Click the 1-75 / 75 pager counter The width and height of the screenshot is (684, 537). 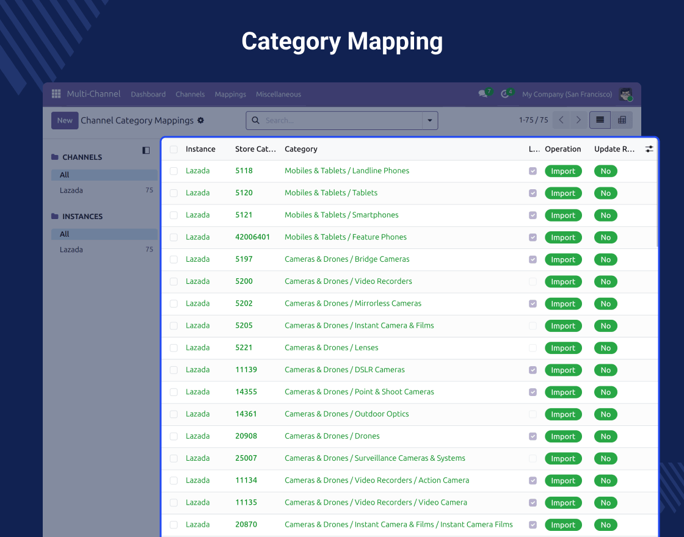534,120
